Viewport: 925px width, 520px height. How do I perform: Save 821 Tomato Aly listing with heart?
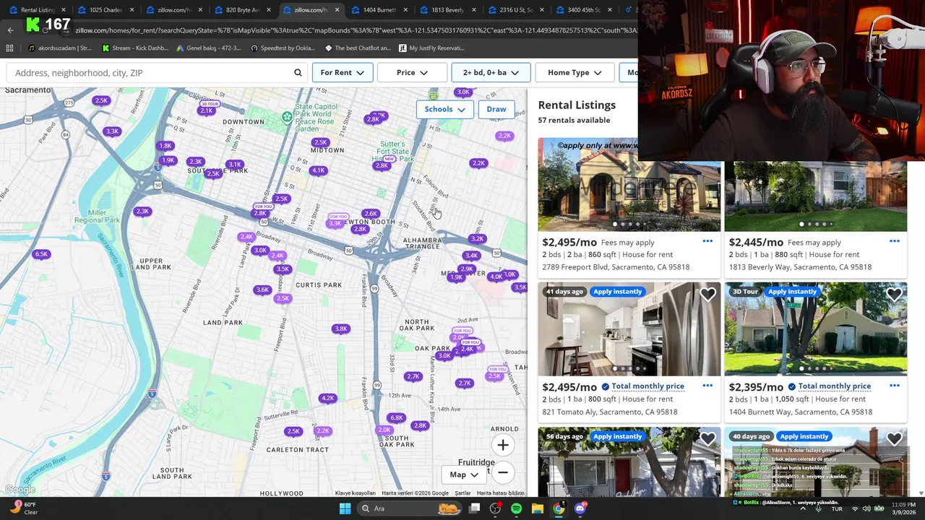click(x=707, y=295)
